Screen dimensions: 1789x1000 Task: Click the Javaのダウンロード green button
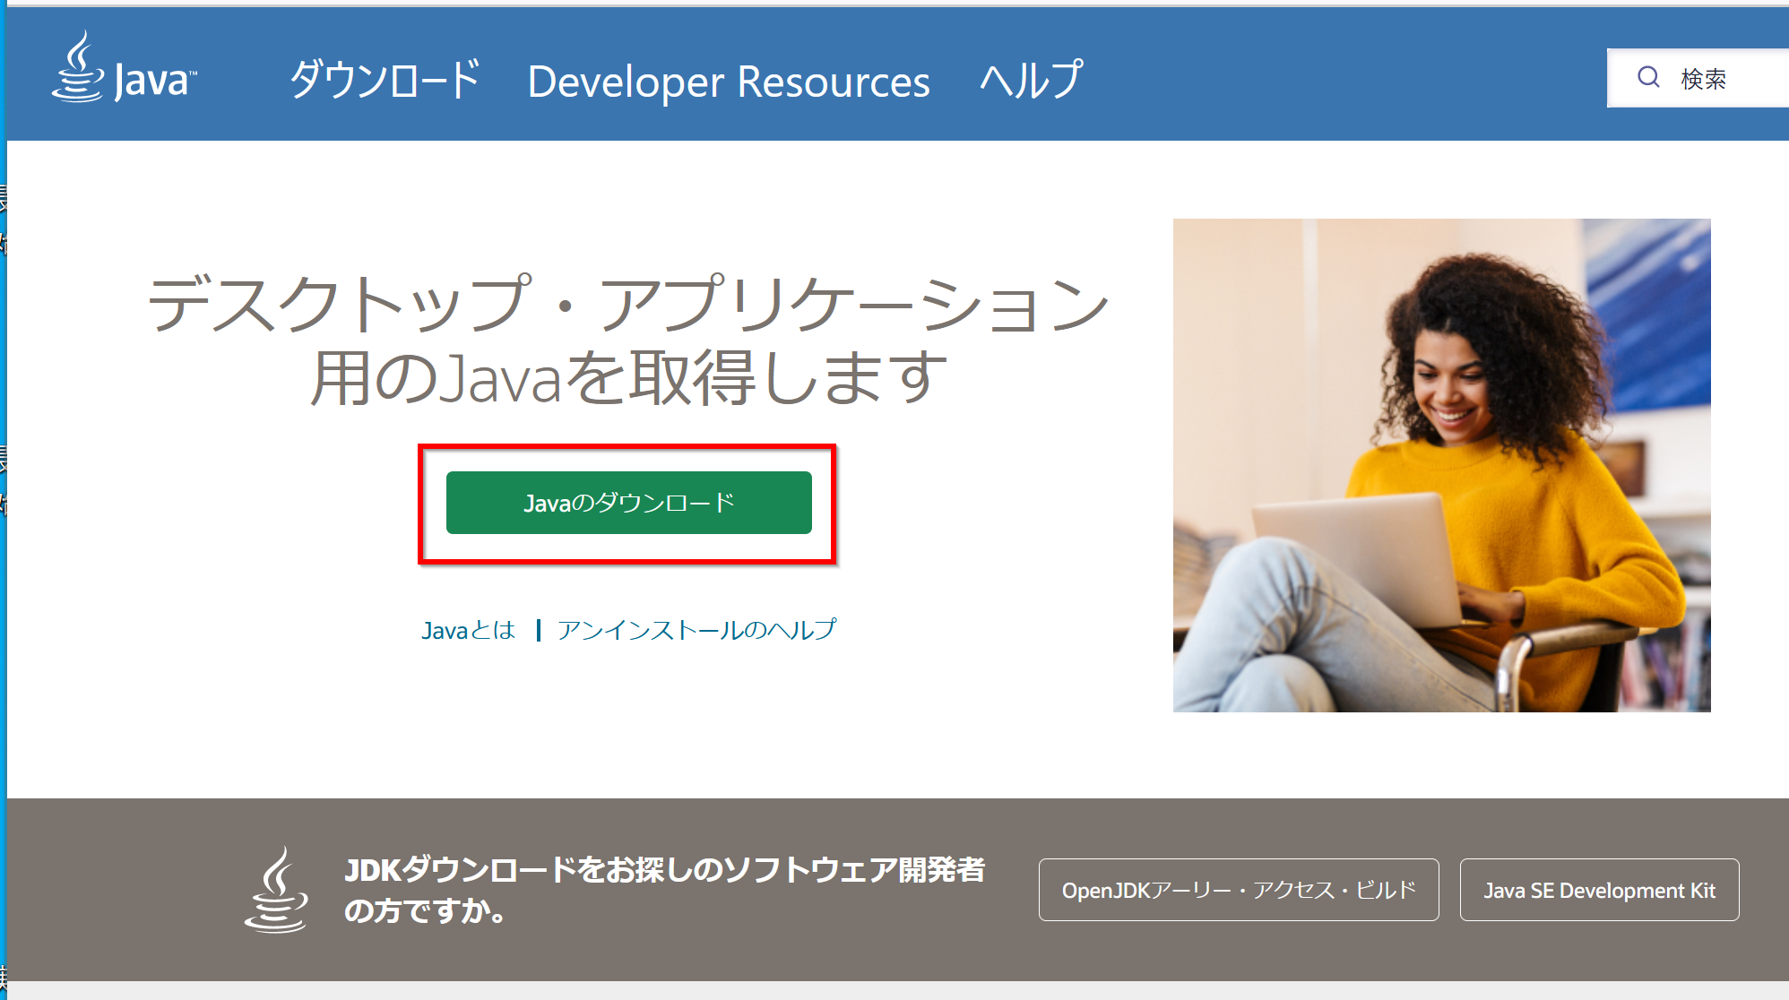628,503
